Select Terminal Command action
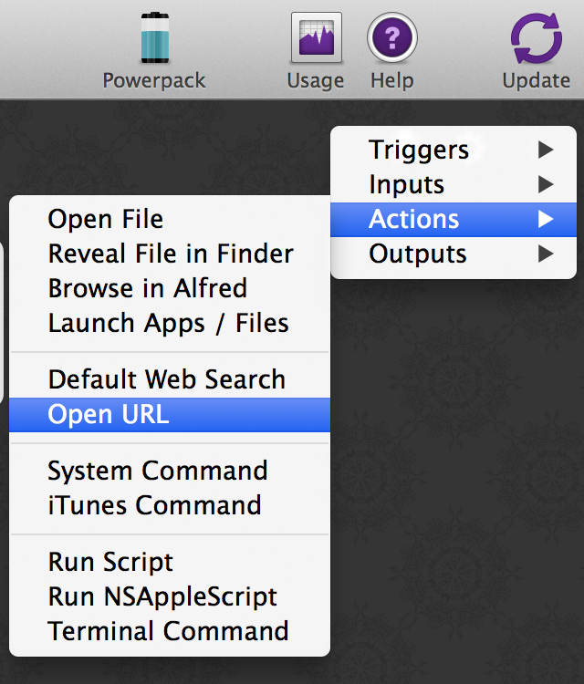The width and height of the screenshot is (584, 684). click(168, 631)
